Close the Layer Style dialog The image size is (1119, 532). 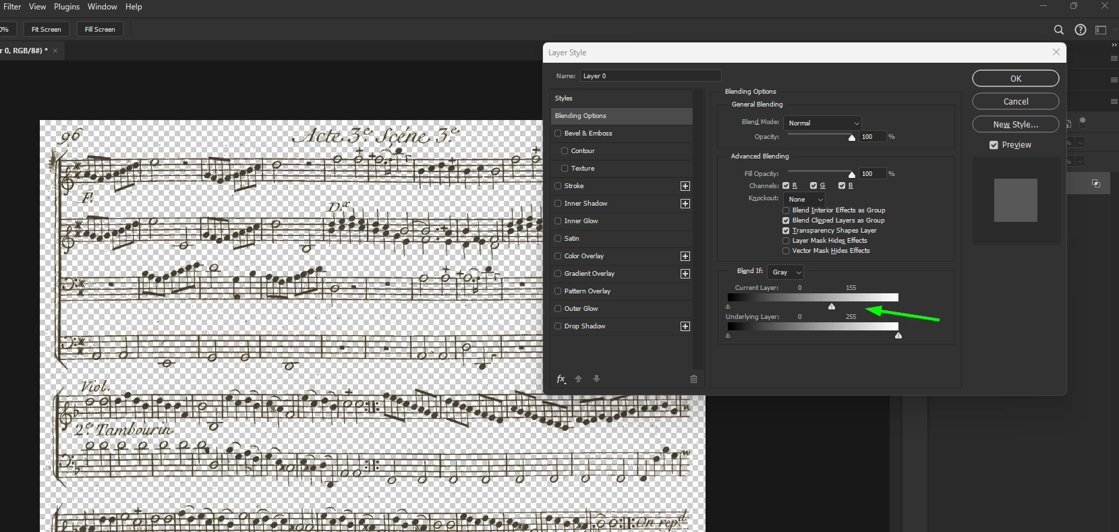[x=1056, y=52]
